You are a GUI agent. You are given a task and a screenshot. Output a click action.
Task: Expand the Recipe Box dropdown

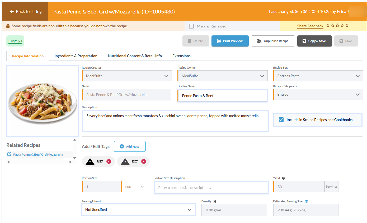318,76
